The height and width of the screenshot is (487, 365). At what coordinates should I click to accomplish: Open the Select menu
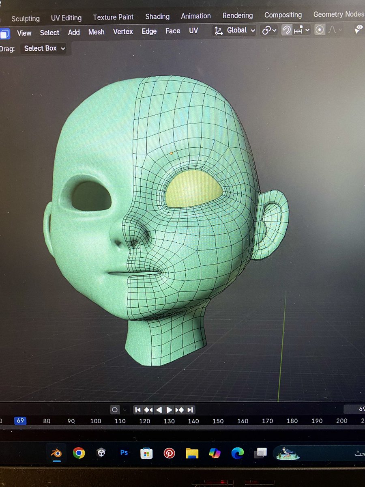pyautogui.click(x=49, y=32)
